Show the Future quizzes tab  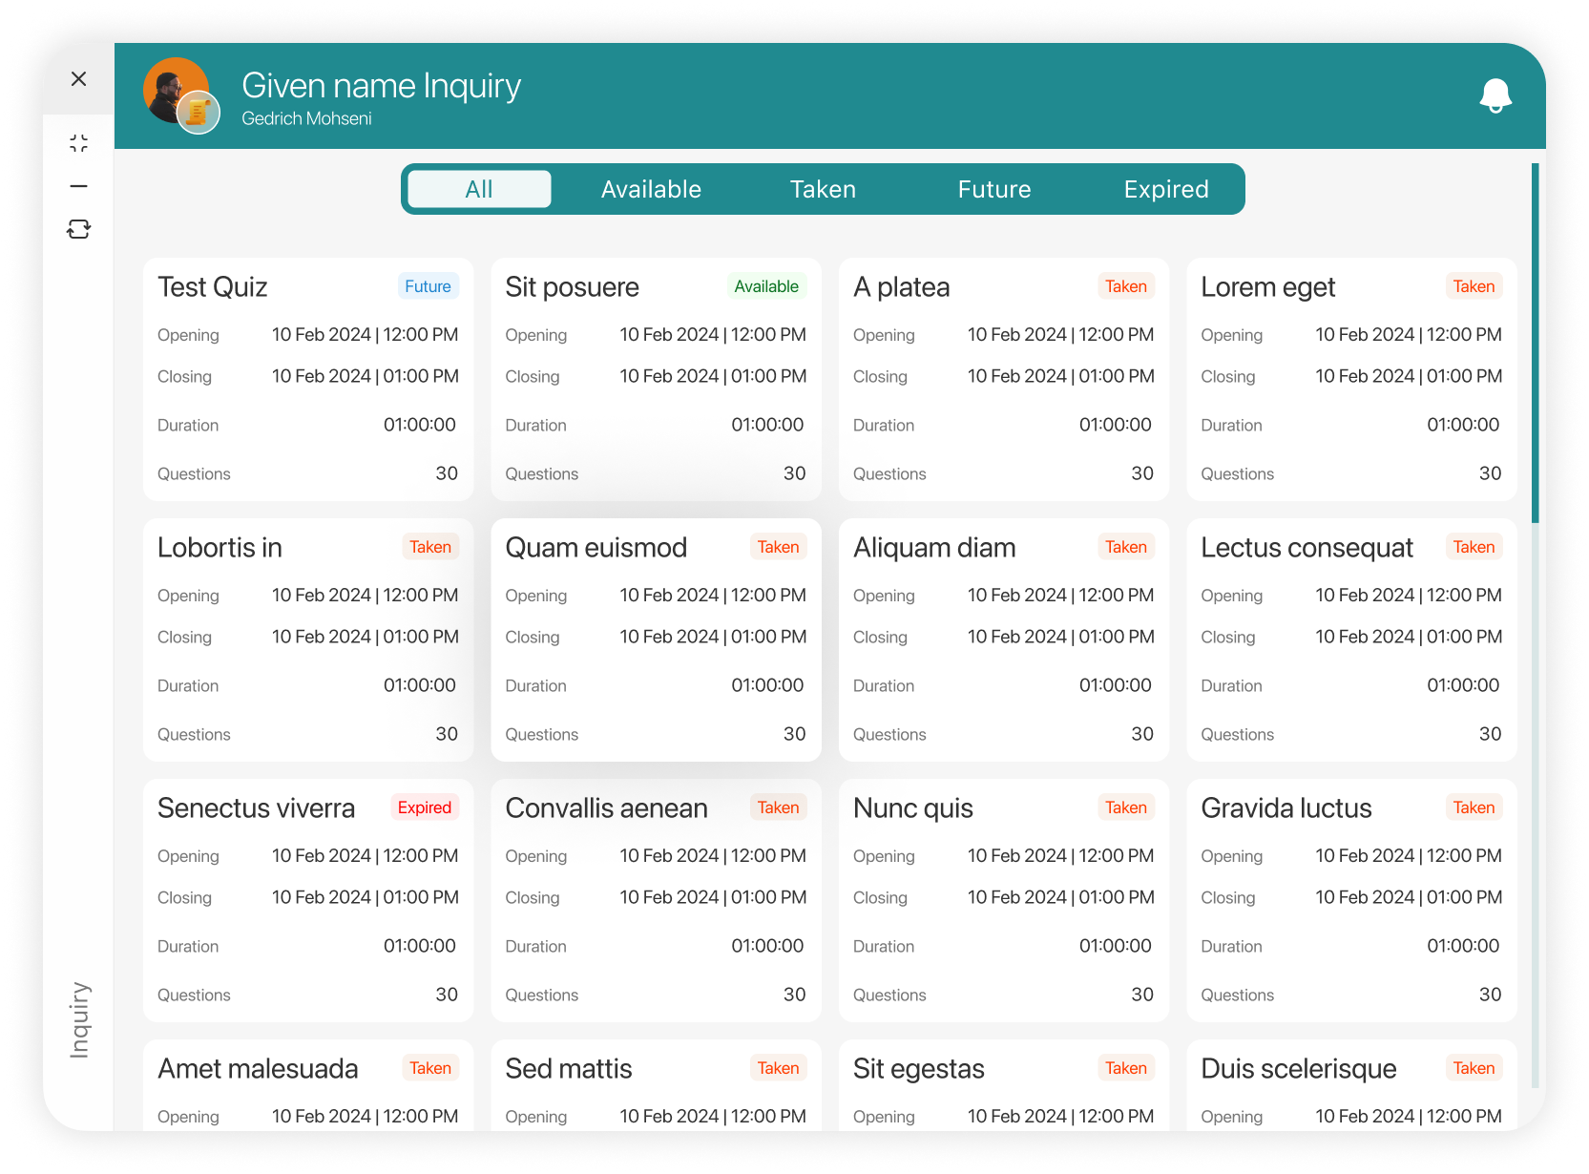pos(994,189)
